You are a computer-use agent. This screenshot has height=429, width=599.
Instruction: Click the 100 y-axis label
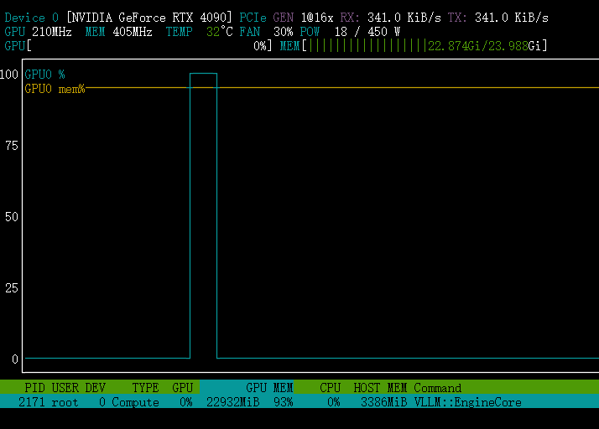8,74
